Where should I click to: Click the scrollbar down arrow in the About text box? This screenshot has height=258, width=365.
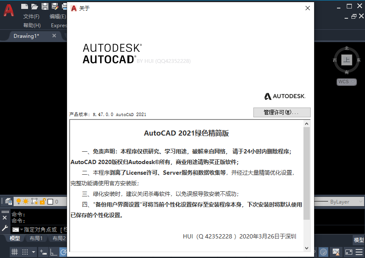click(306, 248)
